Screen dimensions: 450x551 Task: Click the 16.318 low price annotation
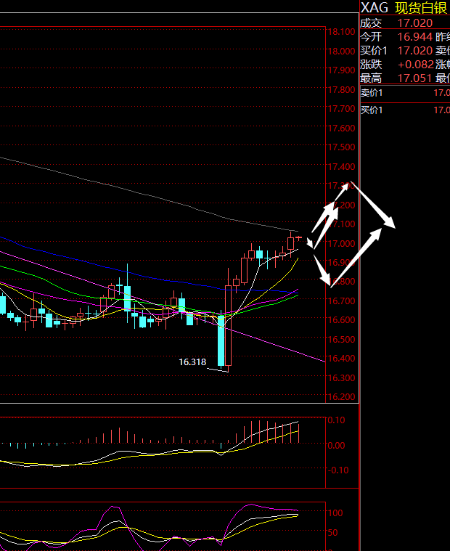[x=192, y=362]
